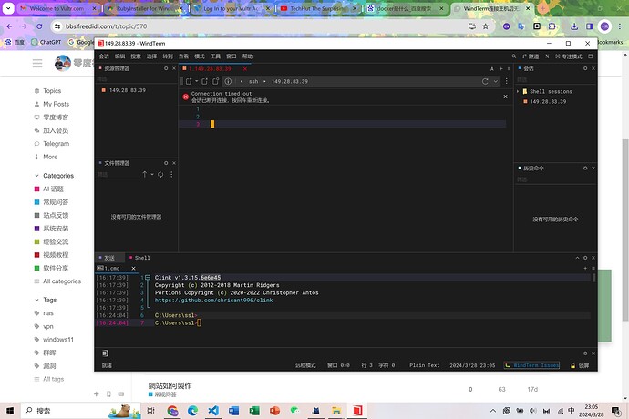Screen dimensions: 629x419
Task: Refresh the file manager
Action: (160, 174)
